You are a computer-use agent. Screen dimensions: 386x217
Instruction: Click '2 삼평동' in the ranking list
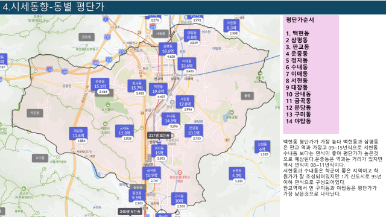pyautogui.click(x=297, y=40)
